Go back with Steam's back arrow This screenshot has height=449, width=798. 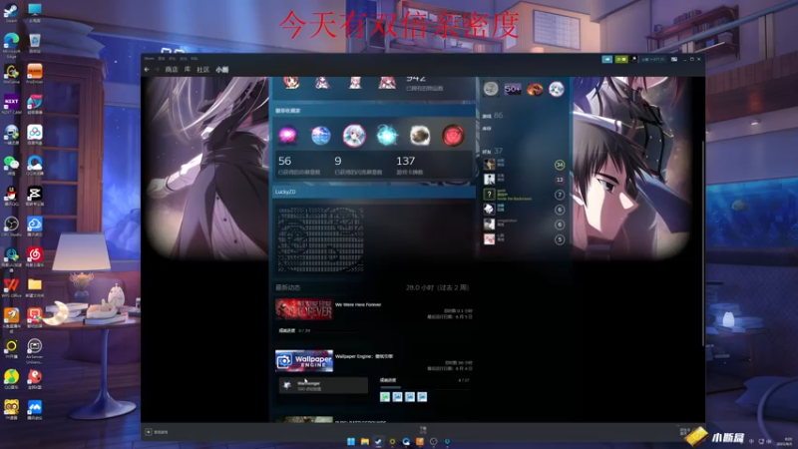point(147,69)
